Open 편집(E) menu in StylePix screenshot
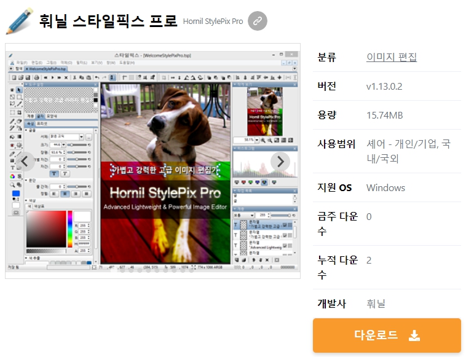The width and height of the screenshot is (466, 357). click(x=37, y=63)
